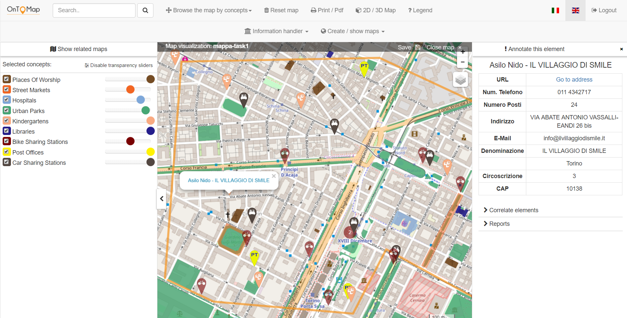Screen dimensions: 627x318
Task: Open the map layers selector
Action: pos(461,80)
